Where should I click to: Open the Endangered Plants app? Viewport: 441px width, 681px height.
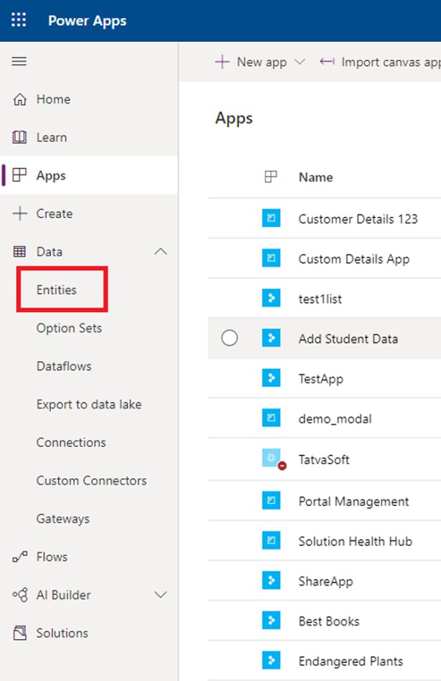click(351, 662)
